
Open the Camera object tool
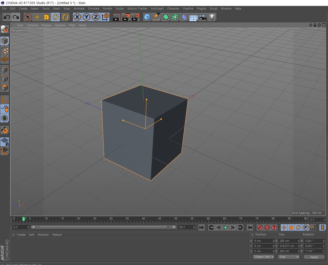[203, 17]
